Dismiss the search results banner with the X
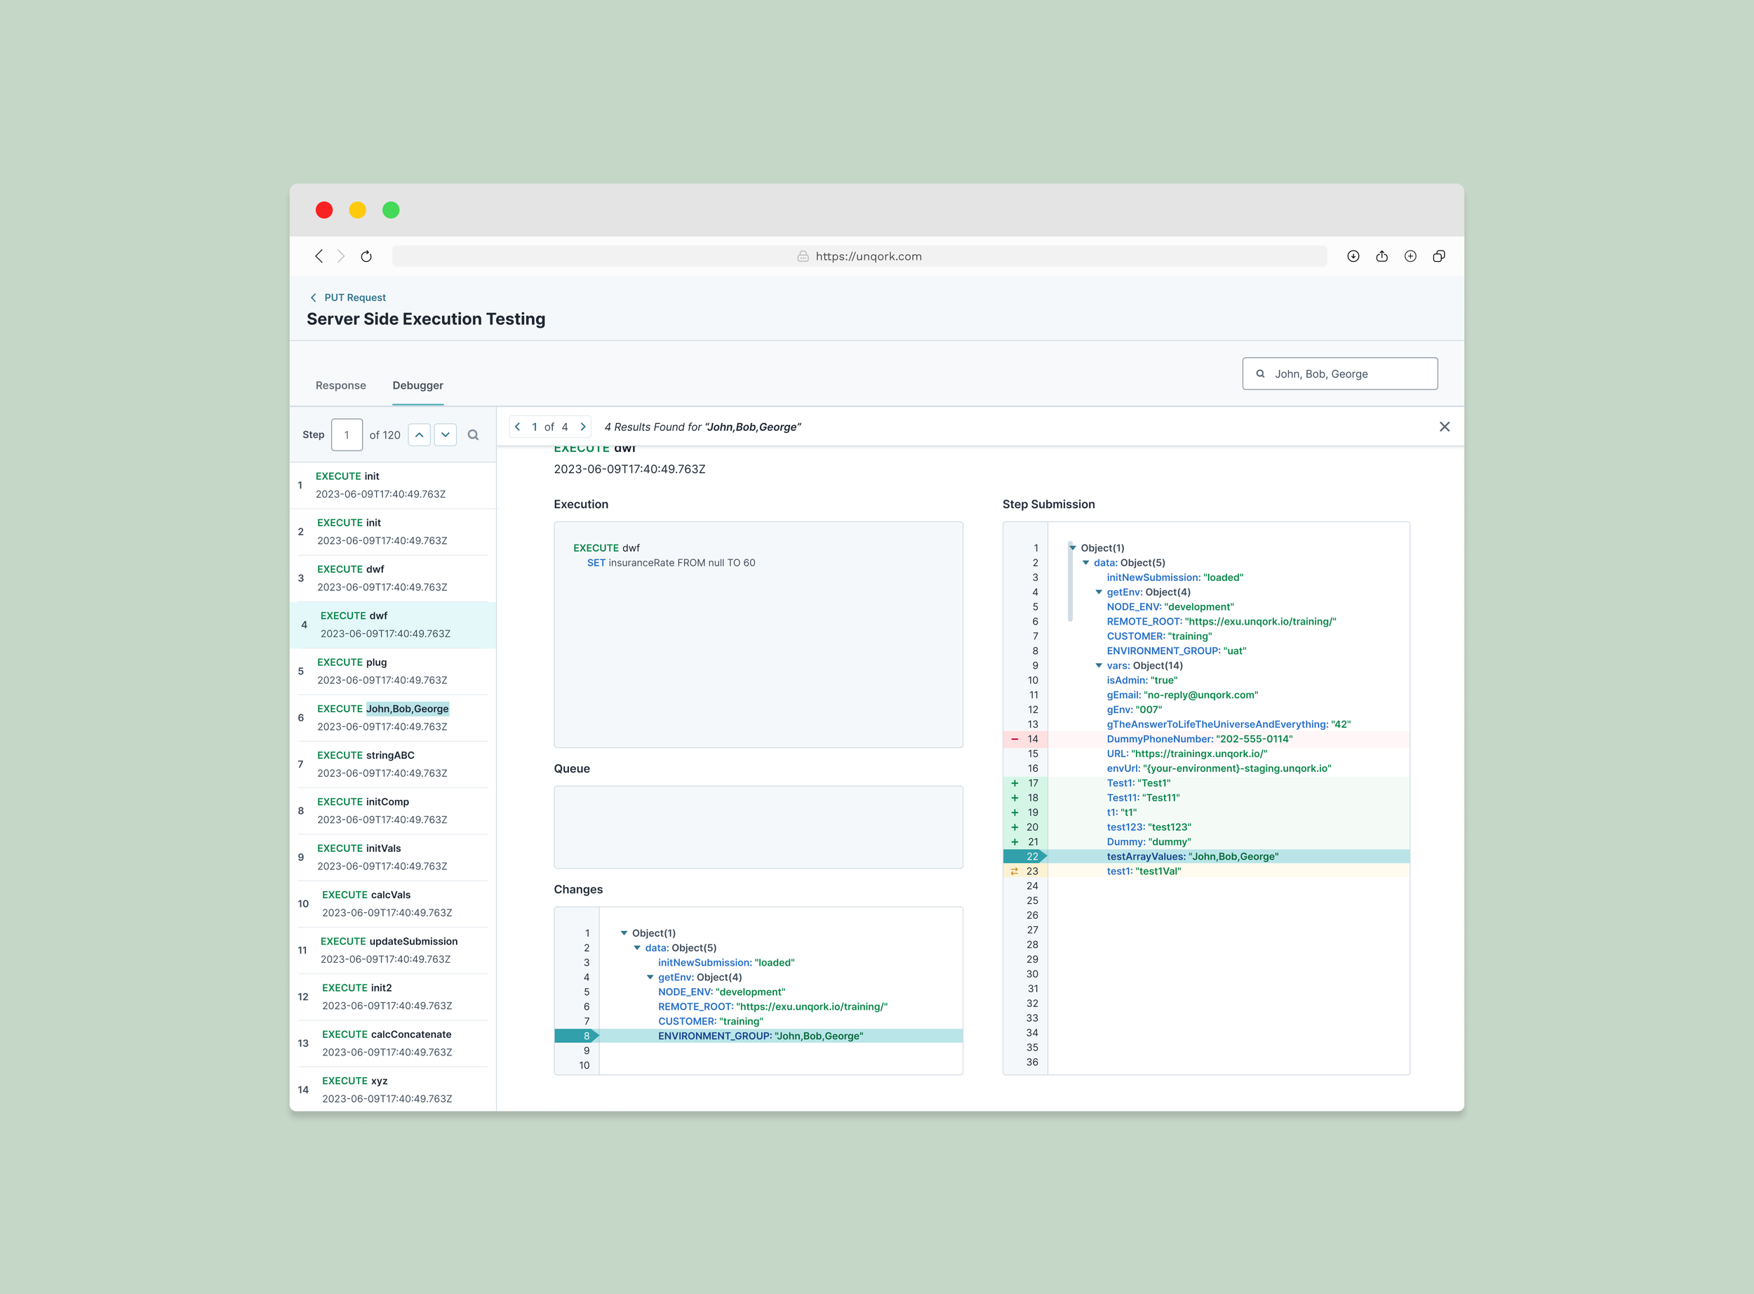The height and width of the screenshot is (1294, 1754). [x=1445, y=427]
